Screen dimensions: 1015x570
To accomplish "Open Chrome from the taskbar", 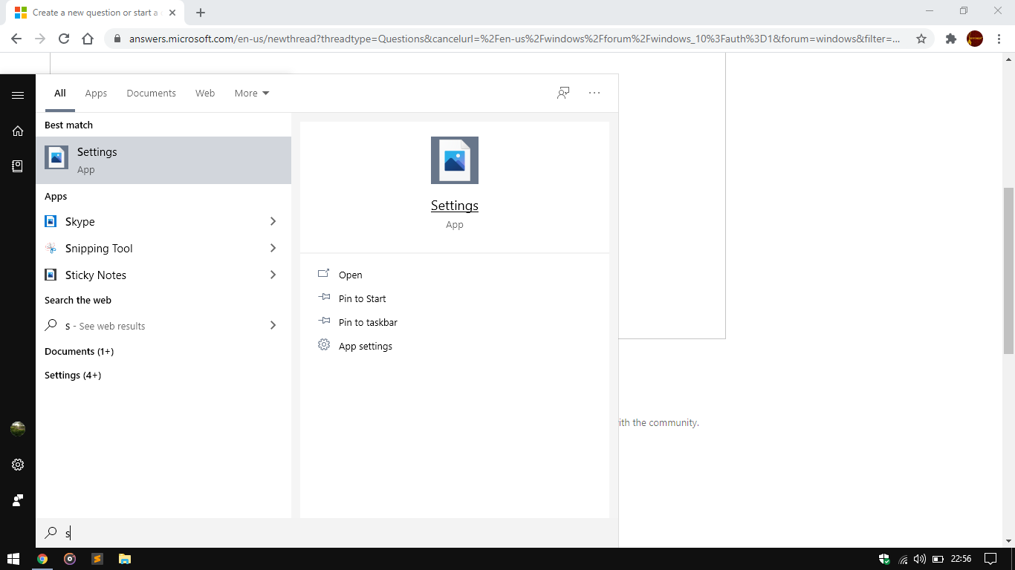I will [x=42, y=559].
